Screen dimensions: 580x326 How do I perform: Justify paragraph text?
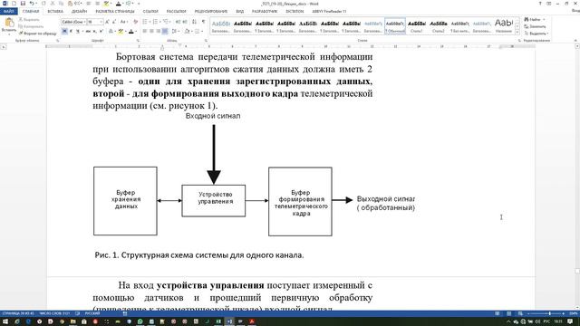pos(165,32)
